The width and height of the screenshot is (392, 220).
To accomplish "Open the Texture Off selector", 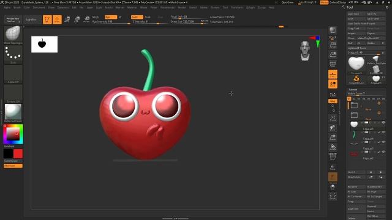I will coord(13,93).
